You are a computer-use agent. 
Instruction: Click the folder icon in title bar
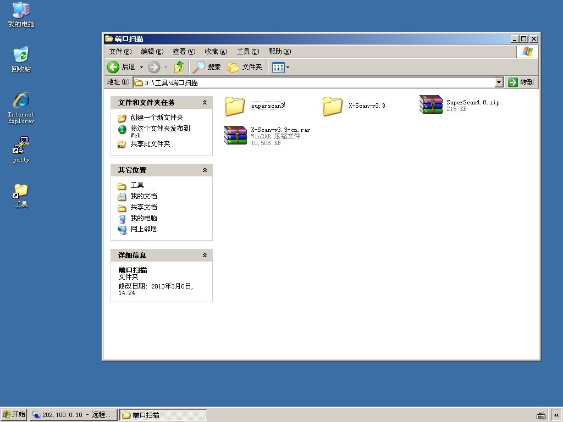109,38
